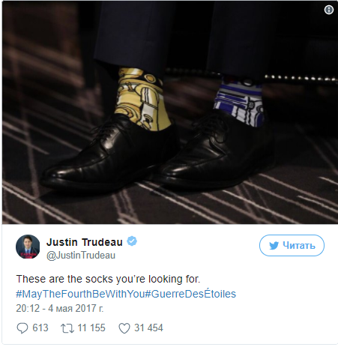Image resolution: width=338 pixels, height=353 pixels.
Task: Open the #GuerreDesÉtoiles hashtag
Action: 190,294
